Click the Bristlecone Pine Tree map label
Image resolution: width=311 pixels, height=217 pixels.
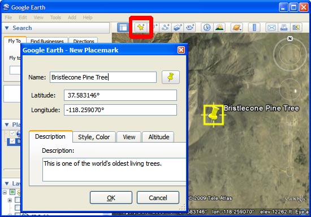click(261, 108)
